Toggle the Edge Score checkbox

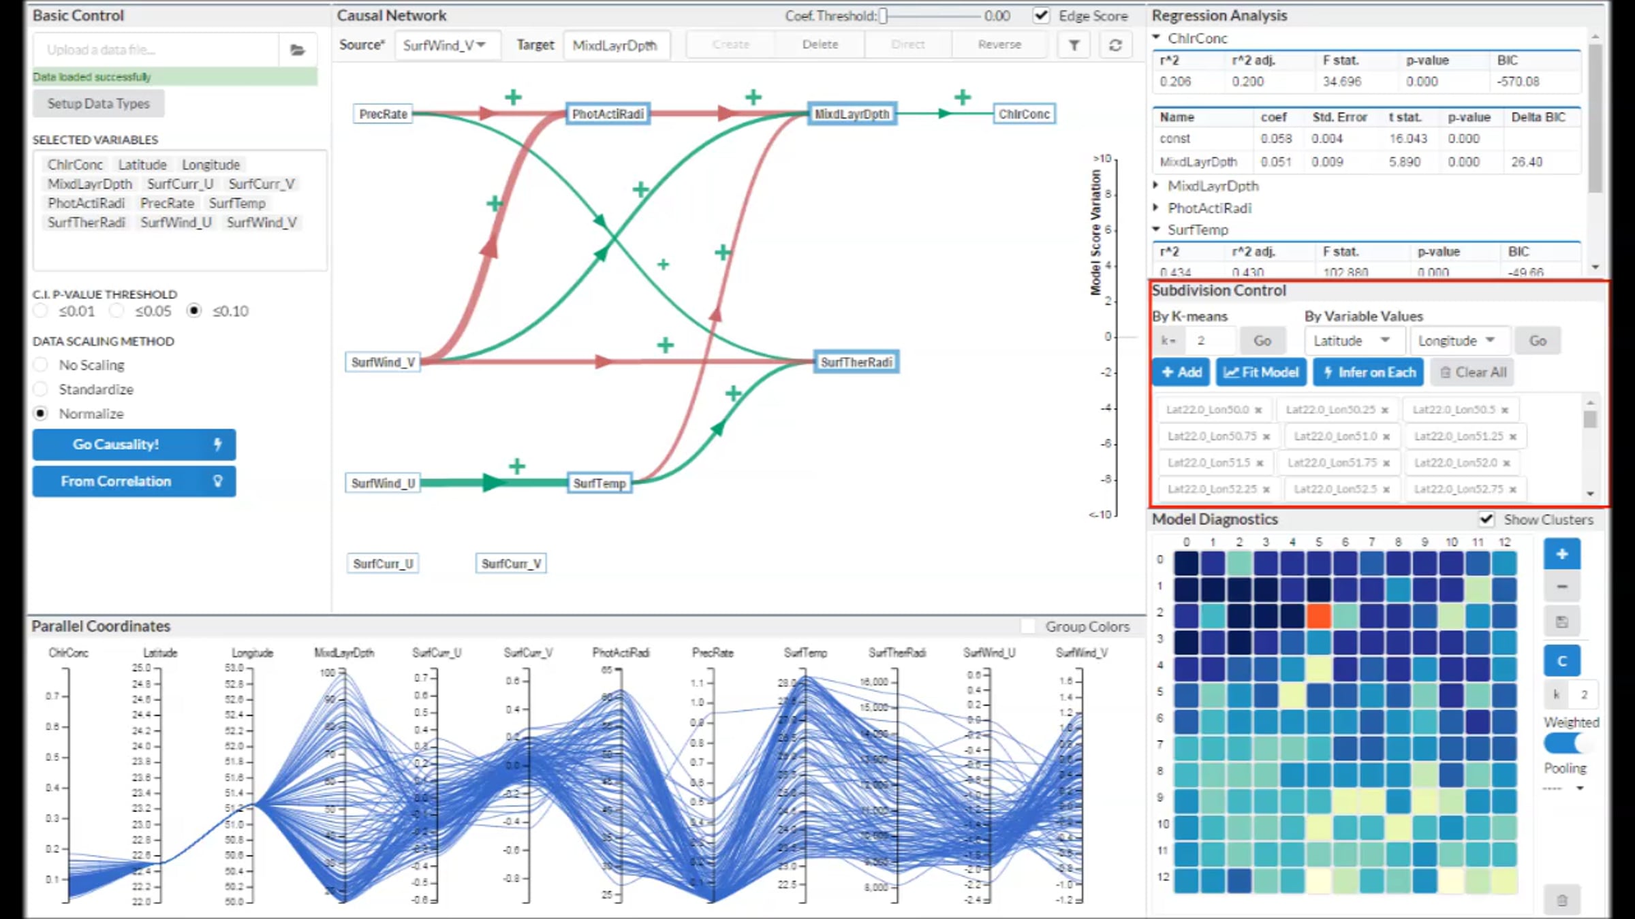tap(1041, 15)
